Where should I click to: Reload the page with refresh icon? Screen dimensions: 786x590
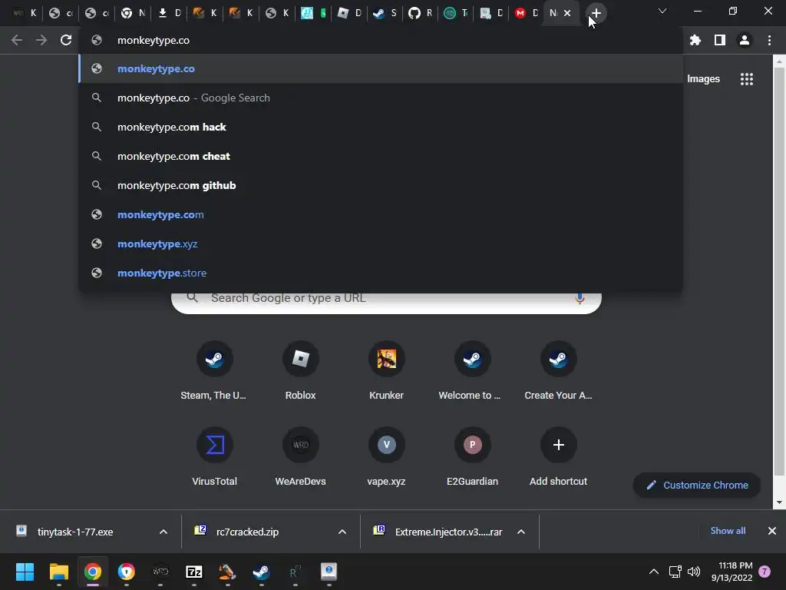pyautogui.click(x=66, y=40)
